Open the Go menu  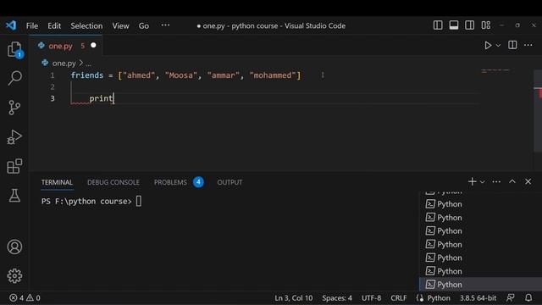[x=144, y=26]
